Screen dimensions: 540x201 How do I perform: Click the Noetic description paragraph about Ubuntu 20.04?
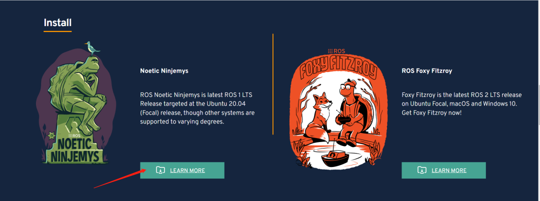coord(197,108)
